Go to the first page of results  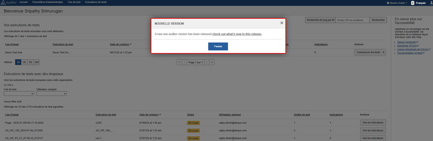click(x=179, y=62)
